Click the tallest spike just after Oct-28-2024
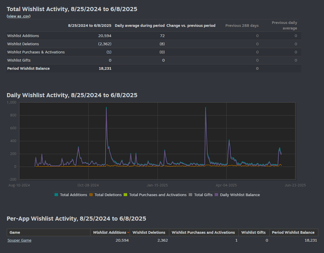The image size is (324, 253). pyautogui.click(x=106, y=108)
